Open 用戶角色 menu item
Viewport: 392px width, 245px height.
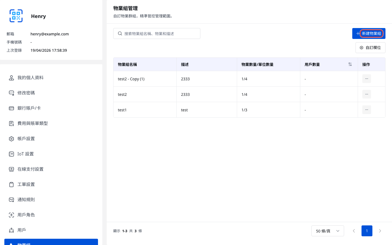(x=51, y=215)
